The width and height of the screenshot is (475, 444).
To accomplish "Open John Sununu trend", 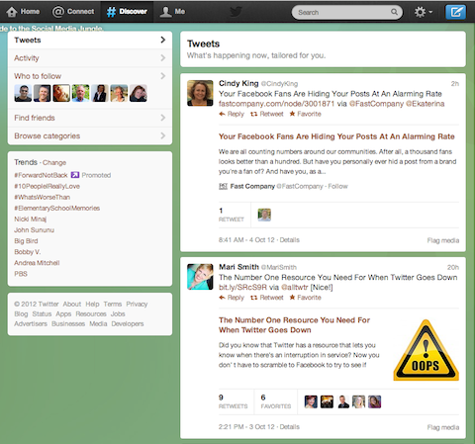I will click(35, 229).
